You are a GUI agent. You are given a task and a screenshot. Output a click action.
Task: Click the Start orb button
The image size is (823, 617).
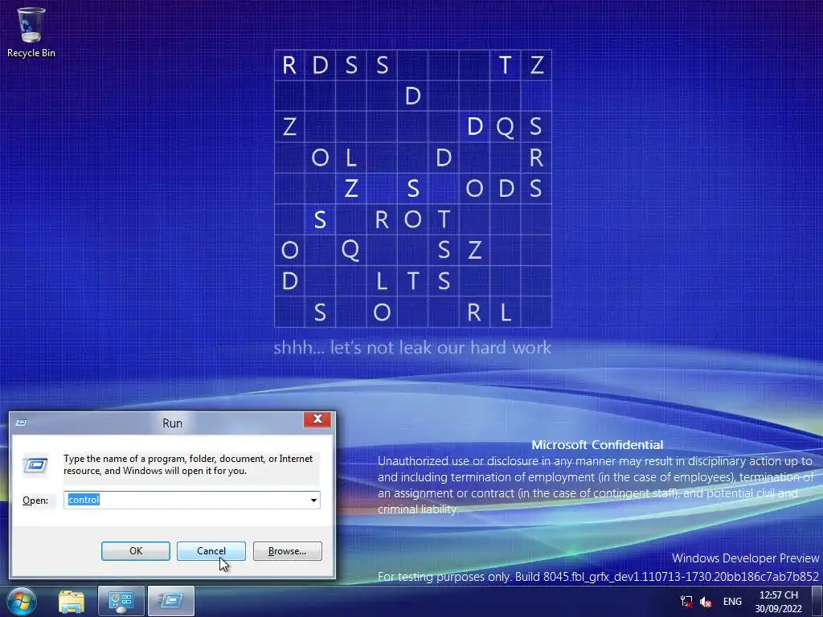click(22, 601)
